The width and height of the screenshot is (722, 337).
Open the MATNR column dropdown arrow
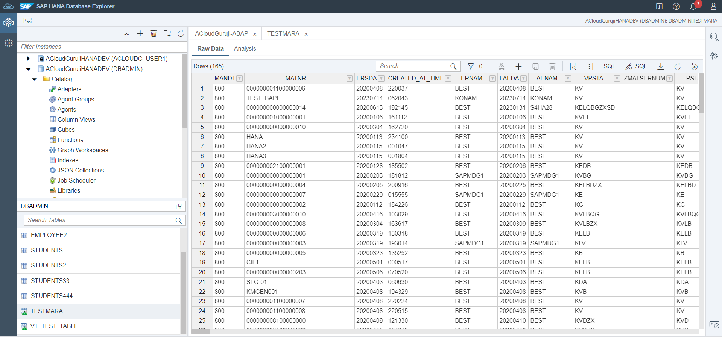coord(349,79)
